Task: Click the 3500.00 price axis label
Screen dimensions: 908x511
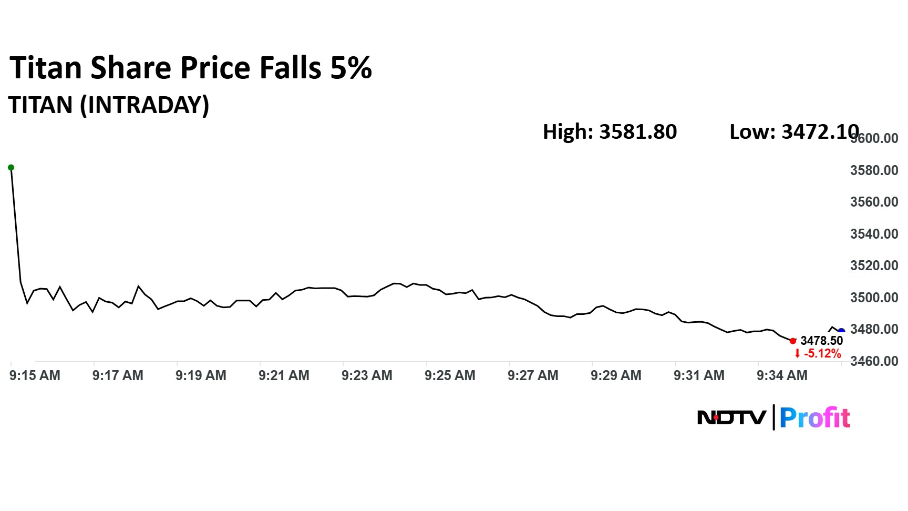Action: point(874,298)
